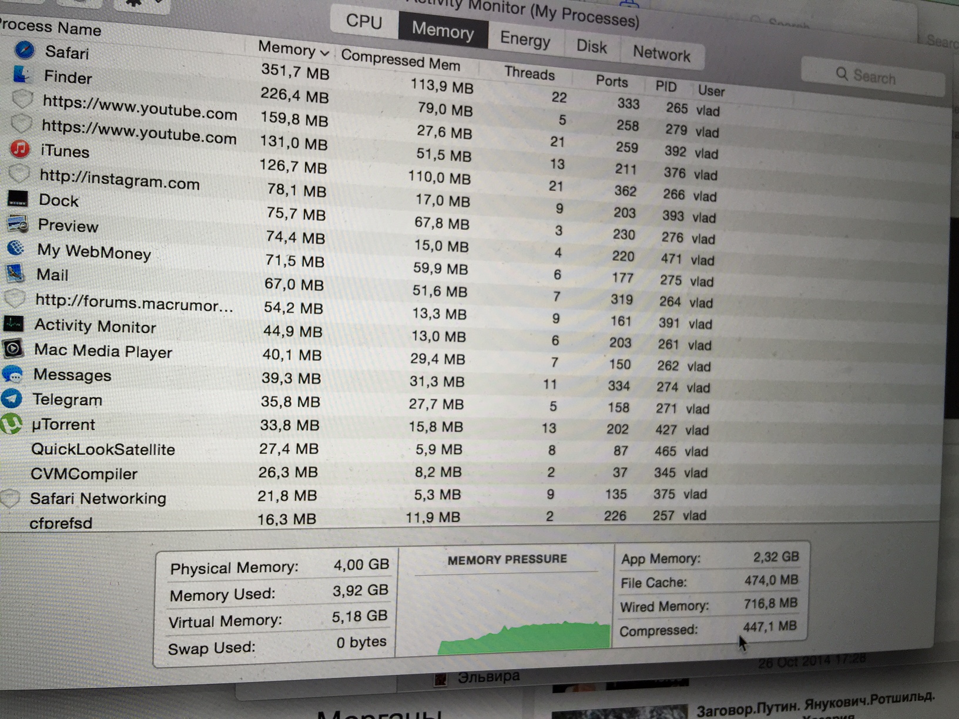
Task: Focus the Search field
Action: pyautogui.click(x=873, y=76)
